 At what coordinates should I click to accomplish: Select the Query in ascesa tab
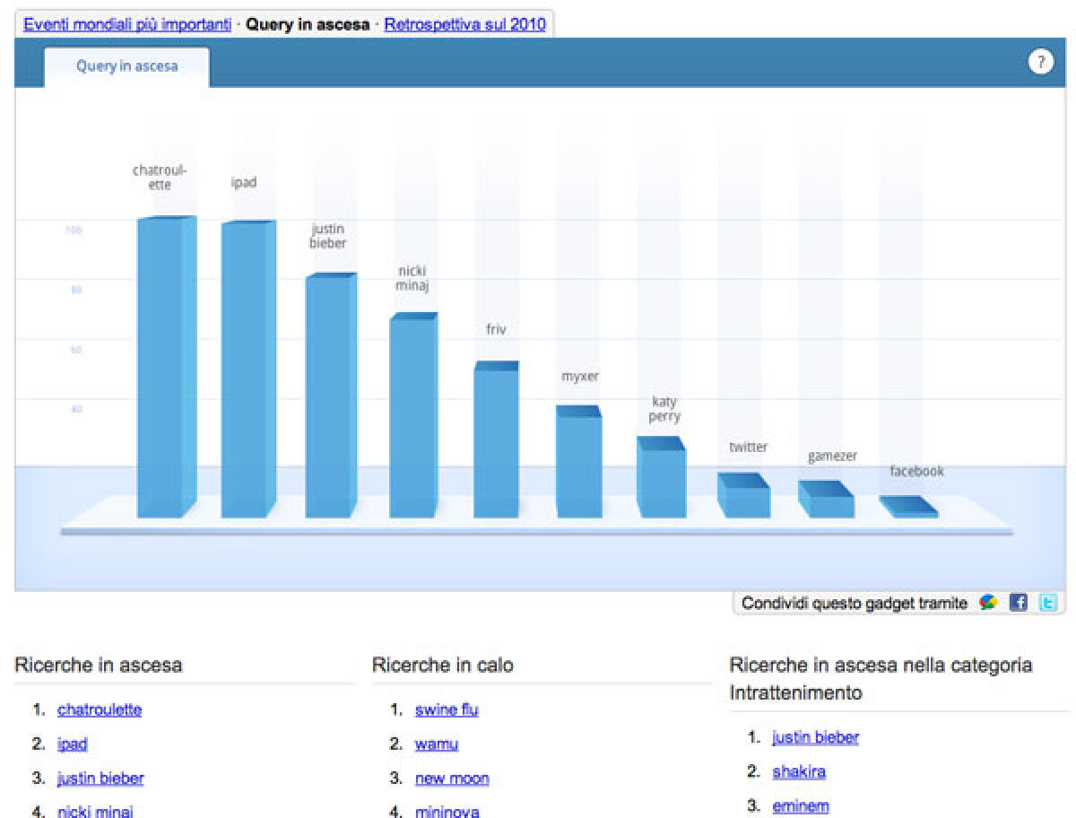(x=126, y=66)
